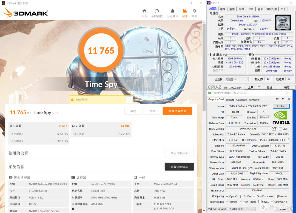
Task: Click the save (保存) button in 3DMark
Action: (152, 111)
